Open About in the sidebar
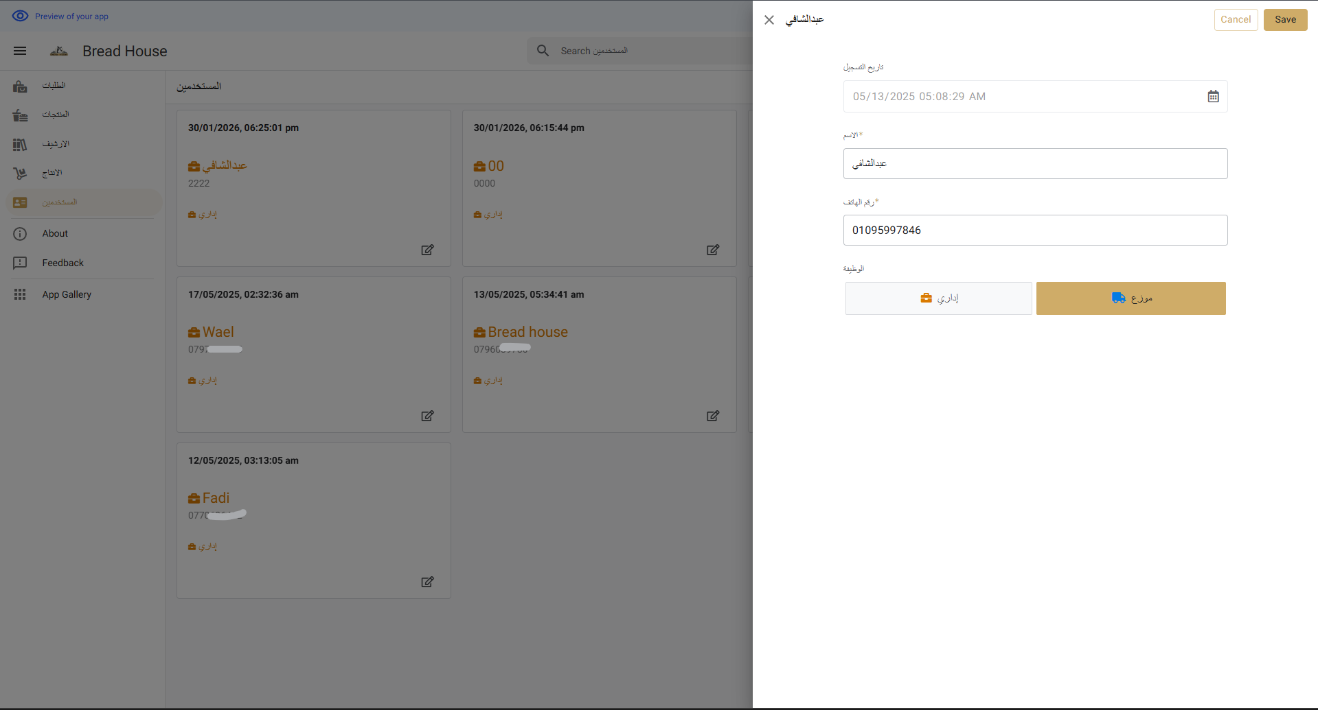1318x710 pixels. pos(55,234)
